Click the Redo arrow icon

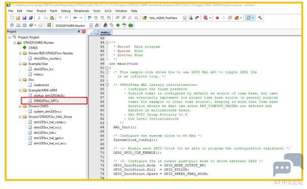(67, 18)
